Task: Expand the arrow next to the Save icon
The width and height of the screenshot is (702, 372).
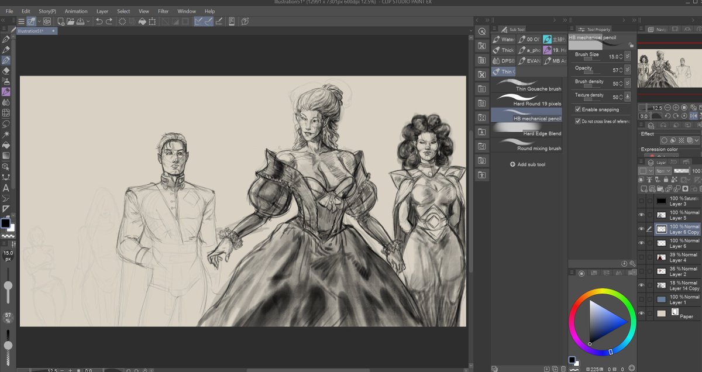Action: [88, 22]
